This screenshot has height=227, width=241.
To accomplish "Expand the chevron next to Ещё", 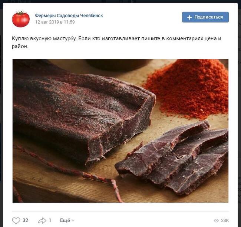I will tap(73, 221).
